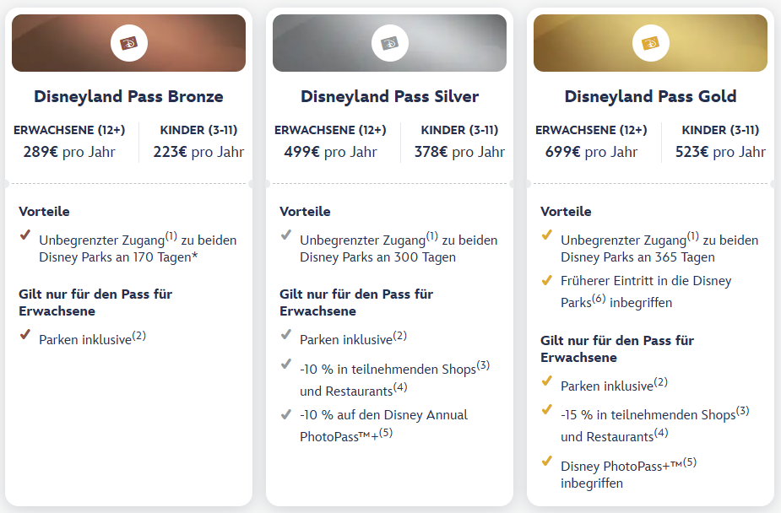The image size is (781, 513).
Task: Select the Disneyland Pass Bronze title
Action: tap(128, 96)
